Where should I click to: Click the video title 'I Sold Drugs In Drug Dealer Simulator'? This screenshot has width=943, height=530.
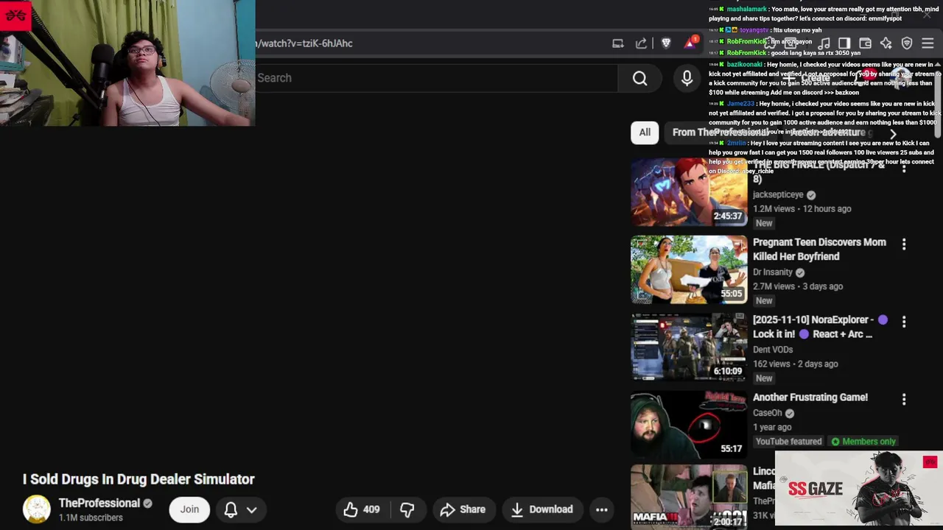pos(139,479)
